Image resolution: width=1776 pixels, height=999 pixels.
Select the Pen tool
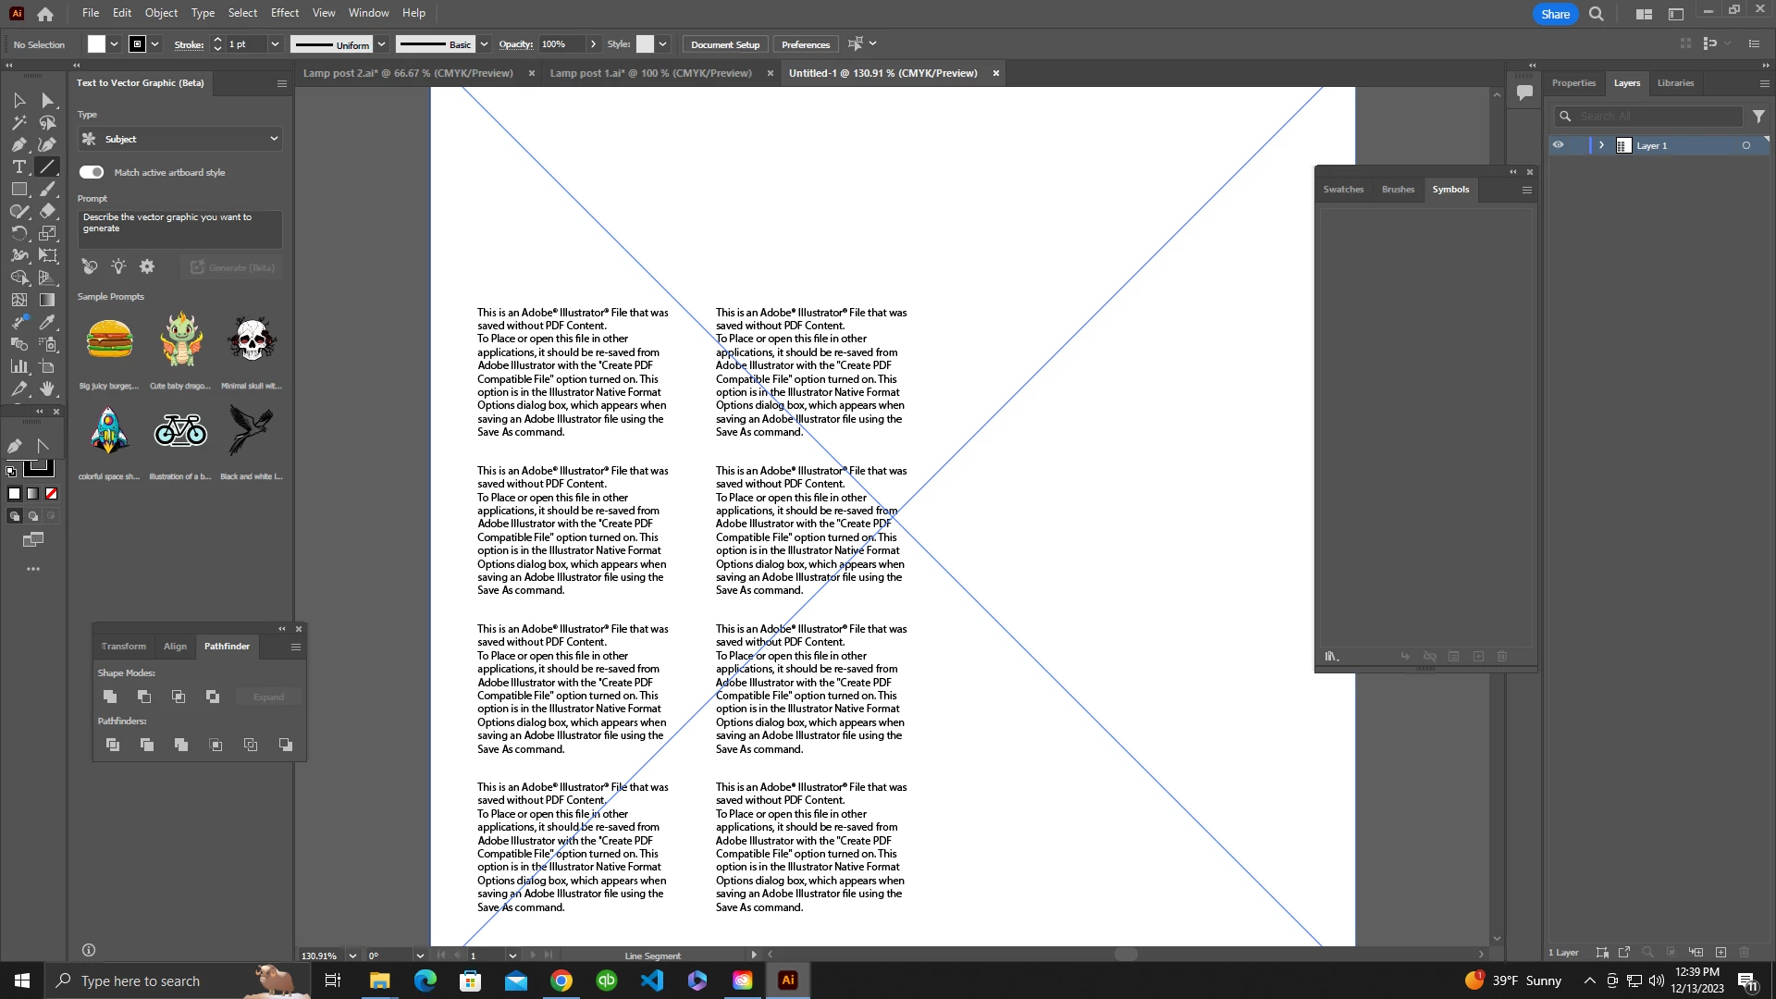click(18, 144)
